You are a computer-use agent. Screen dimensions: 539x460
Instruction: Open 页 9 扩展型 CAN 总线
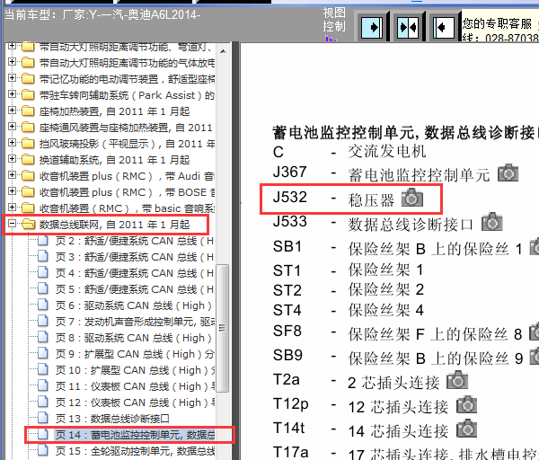[135, 354]
